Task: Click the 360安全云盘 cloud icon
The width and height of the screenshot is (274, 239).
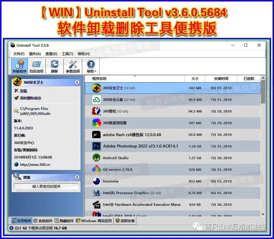Action: point(96,100)
